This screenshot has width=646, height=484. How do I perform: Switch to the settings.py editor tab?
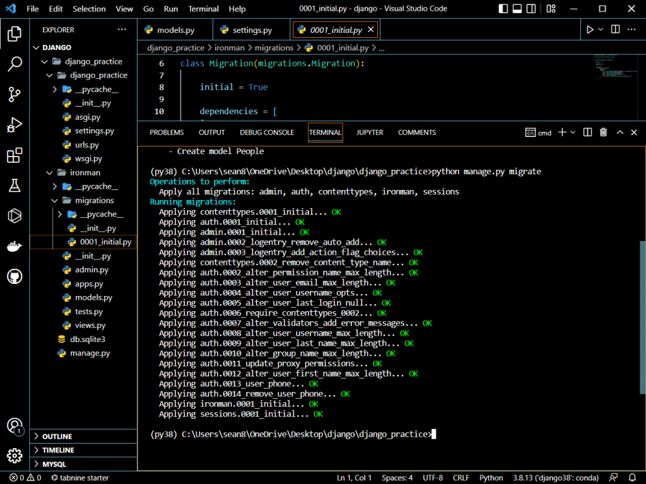tap(252, 30)
